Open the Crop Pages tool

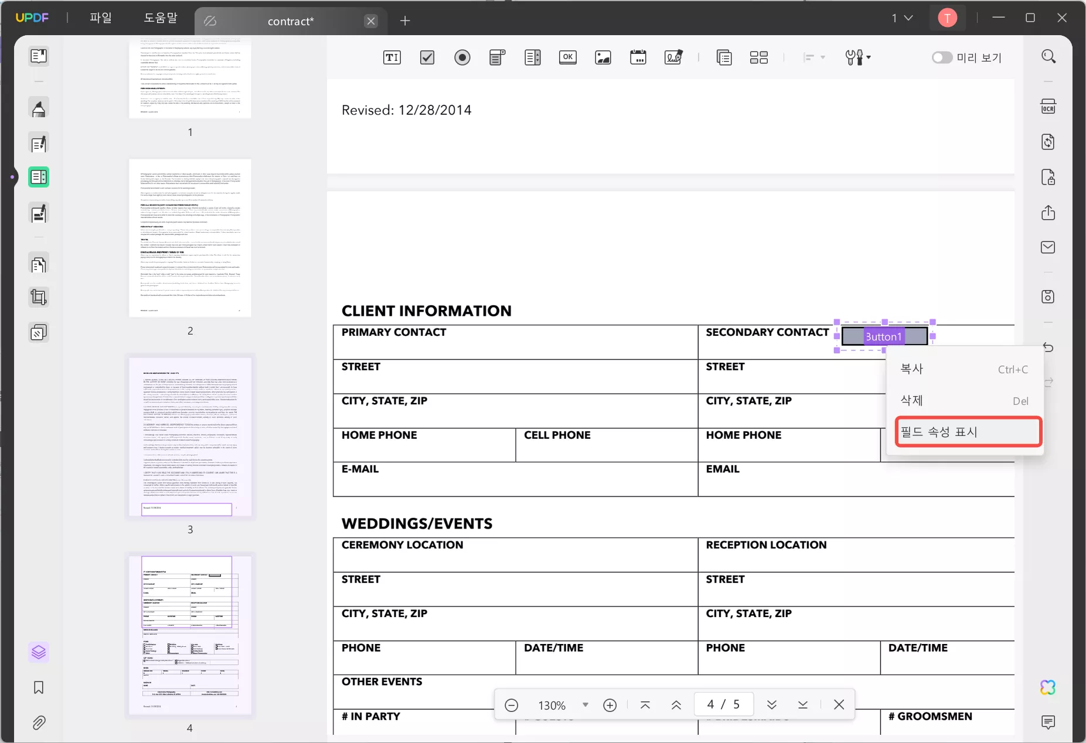coord(39,298)
